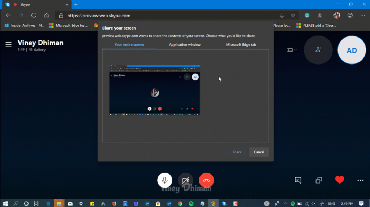Click the clock showing 12:49 PM
The image size is (370, 207).
pyautogui.click(x=346, y=204)
